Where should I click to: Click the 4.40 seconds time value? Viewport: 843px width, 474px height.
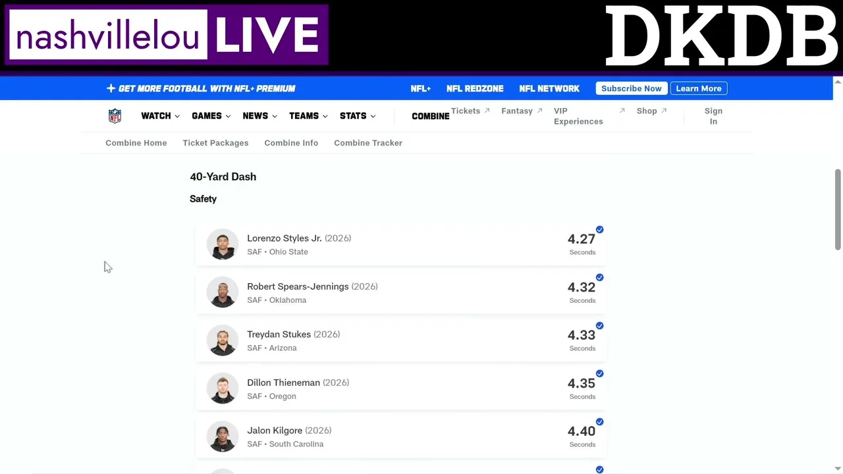pos(582,431)
